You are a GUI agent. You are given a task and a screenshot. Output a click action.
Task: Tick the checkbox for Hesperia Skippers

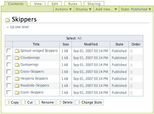tap(9, 78)
